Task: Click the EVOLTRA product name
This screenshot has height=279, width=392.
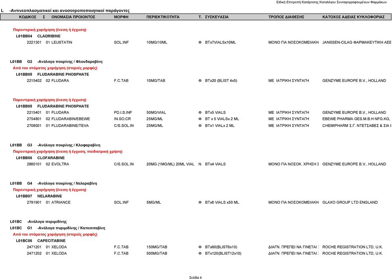Action: click(x=60, y=164)
